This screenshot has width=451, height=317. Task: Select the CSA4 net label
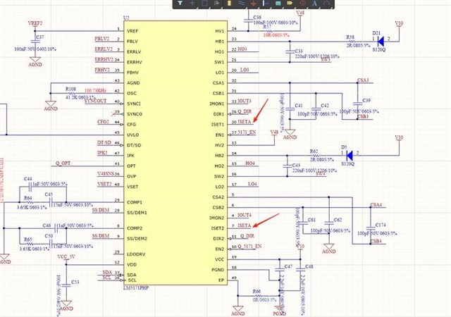coord(376,205)
